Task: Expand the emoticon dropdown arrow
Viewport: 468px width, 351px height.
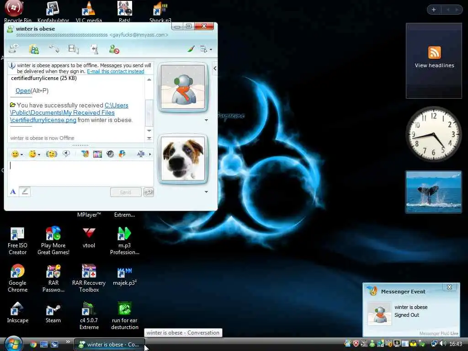Action: 21,154
